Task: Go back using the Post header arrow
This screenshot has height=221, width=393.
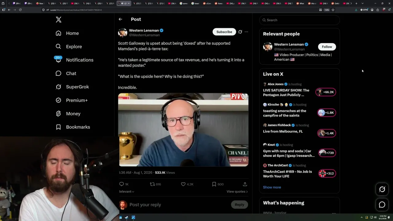Action: [120, 19]
